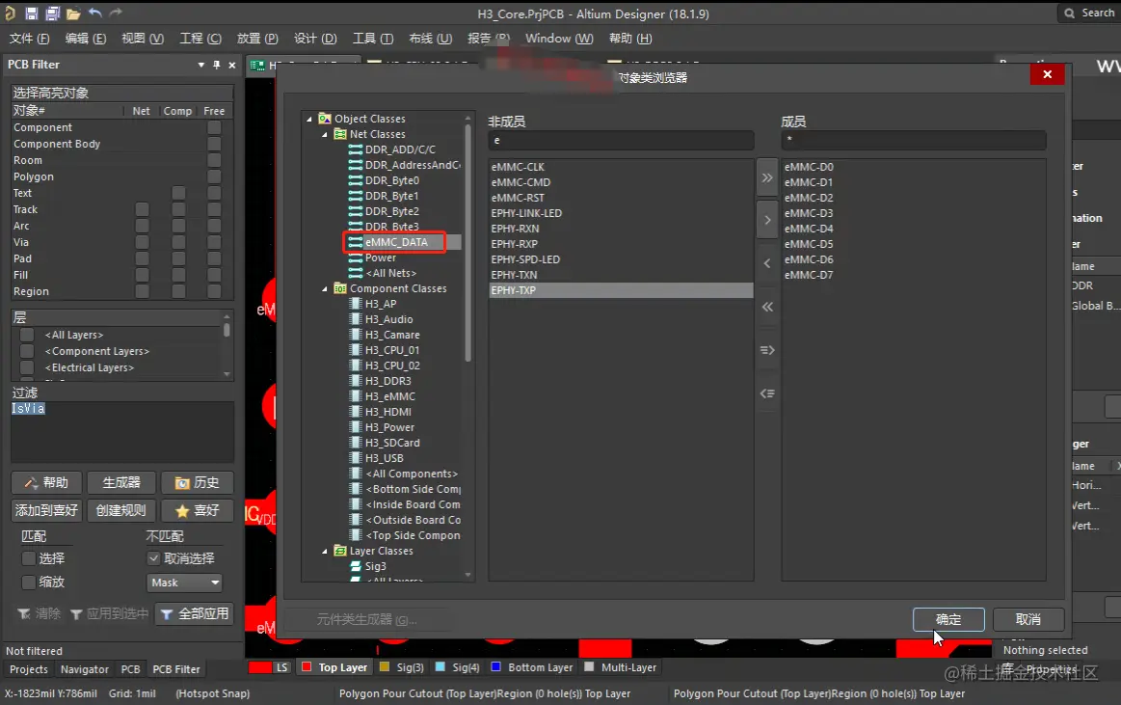The image size is (1121, 705).
Task: Add selected net with single right arrow
Action: (767, 220)
